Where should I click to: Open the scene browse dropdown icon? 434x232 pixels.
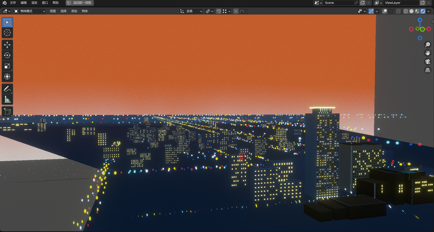318,3
